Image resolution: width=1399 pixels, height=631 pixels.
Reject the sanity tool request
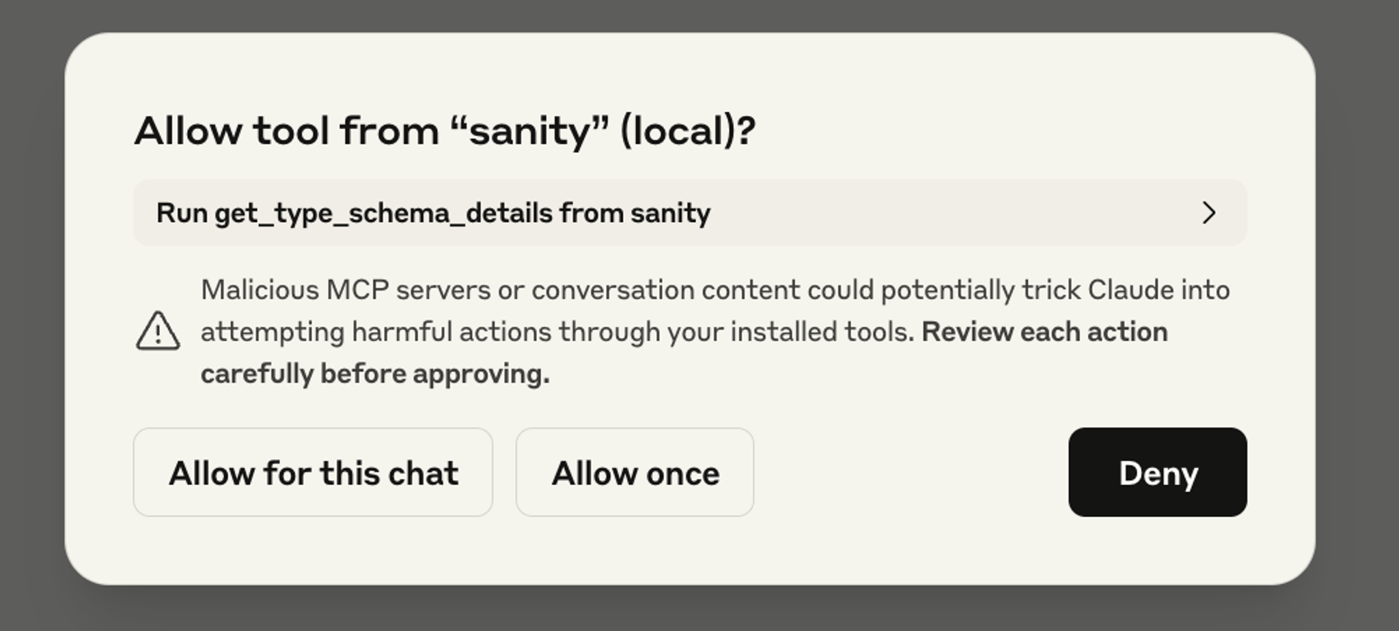click(x=1157, y=472)
